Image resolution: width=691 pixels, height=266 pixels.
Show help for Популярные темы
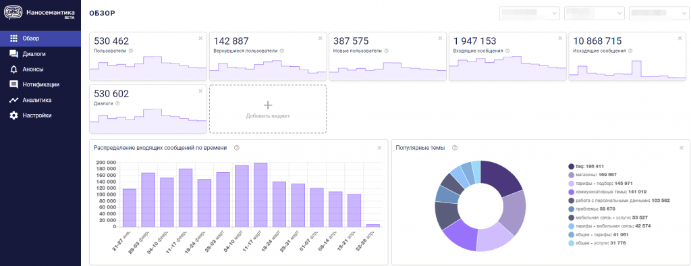(x=455, y=148)
